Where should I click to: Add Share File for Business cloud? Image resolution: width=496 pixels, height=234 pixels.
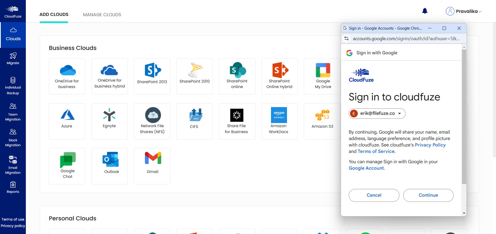click(237, 121)
